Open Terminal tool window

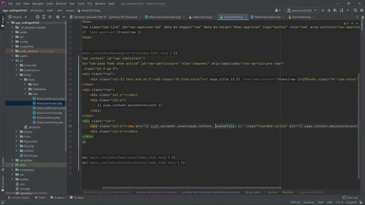[x=76, y=198]
